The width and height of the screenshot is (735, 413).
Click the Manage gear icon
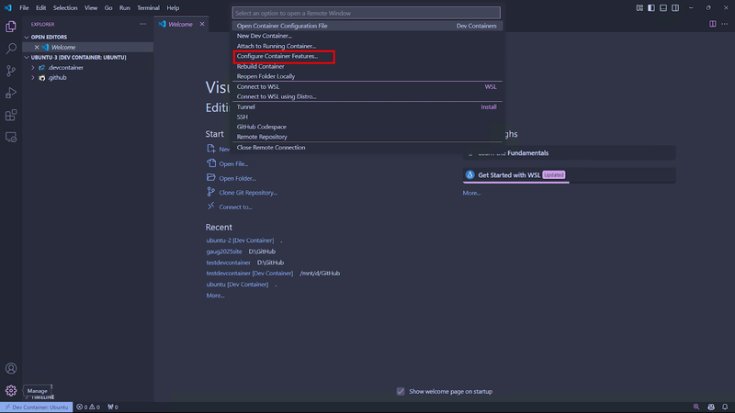point(11,391)
